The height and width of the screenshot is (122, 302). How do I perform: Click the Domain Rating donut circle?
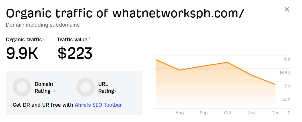click(x=22, y=87)
